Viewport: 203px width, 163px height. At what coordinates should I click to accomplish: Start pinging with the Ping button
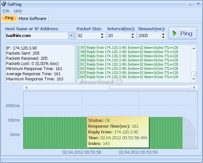point(182,33)
